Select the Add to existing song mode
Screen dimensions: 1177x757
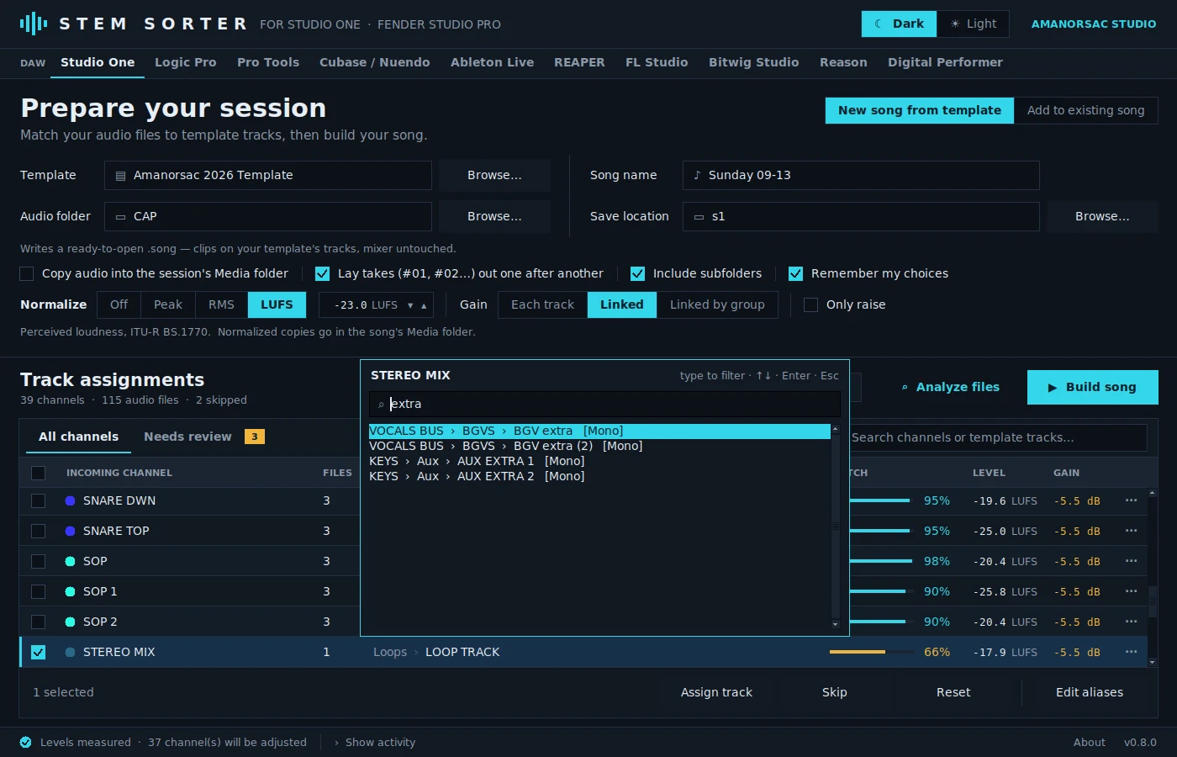tap(1085, 110)
